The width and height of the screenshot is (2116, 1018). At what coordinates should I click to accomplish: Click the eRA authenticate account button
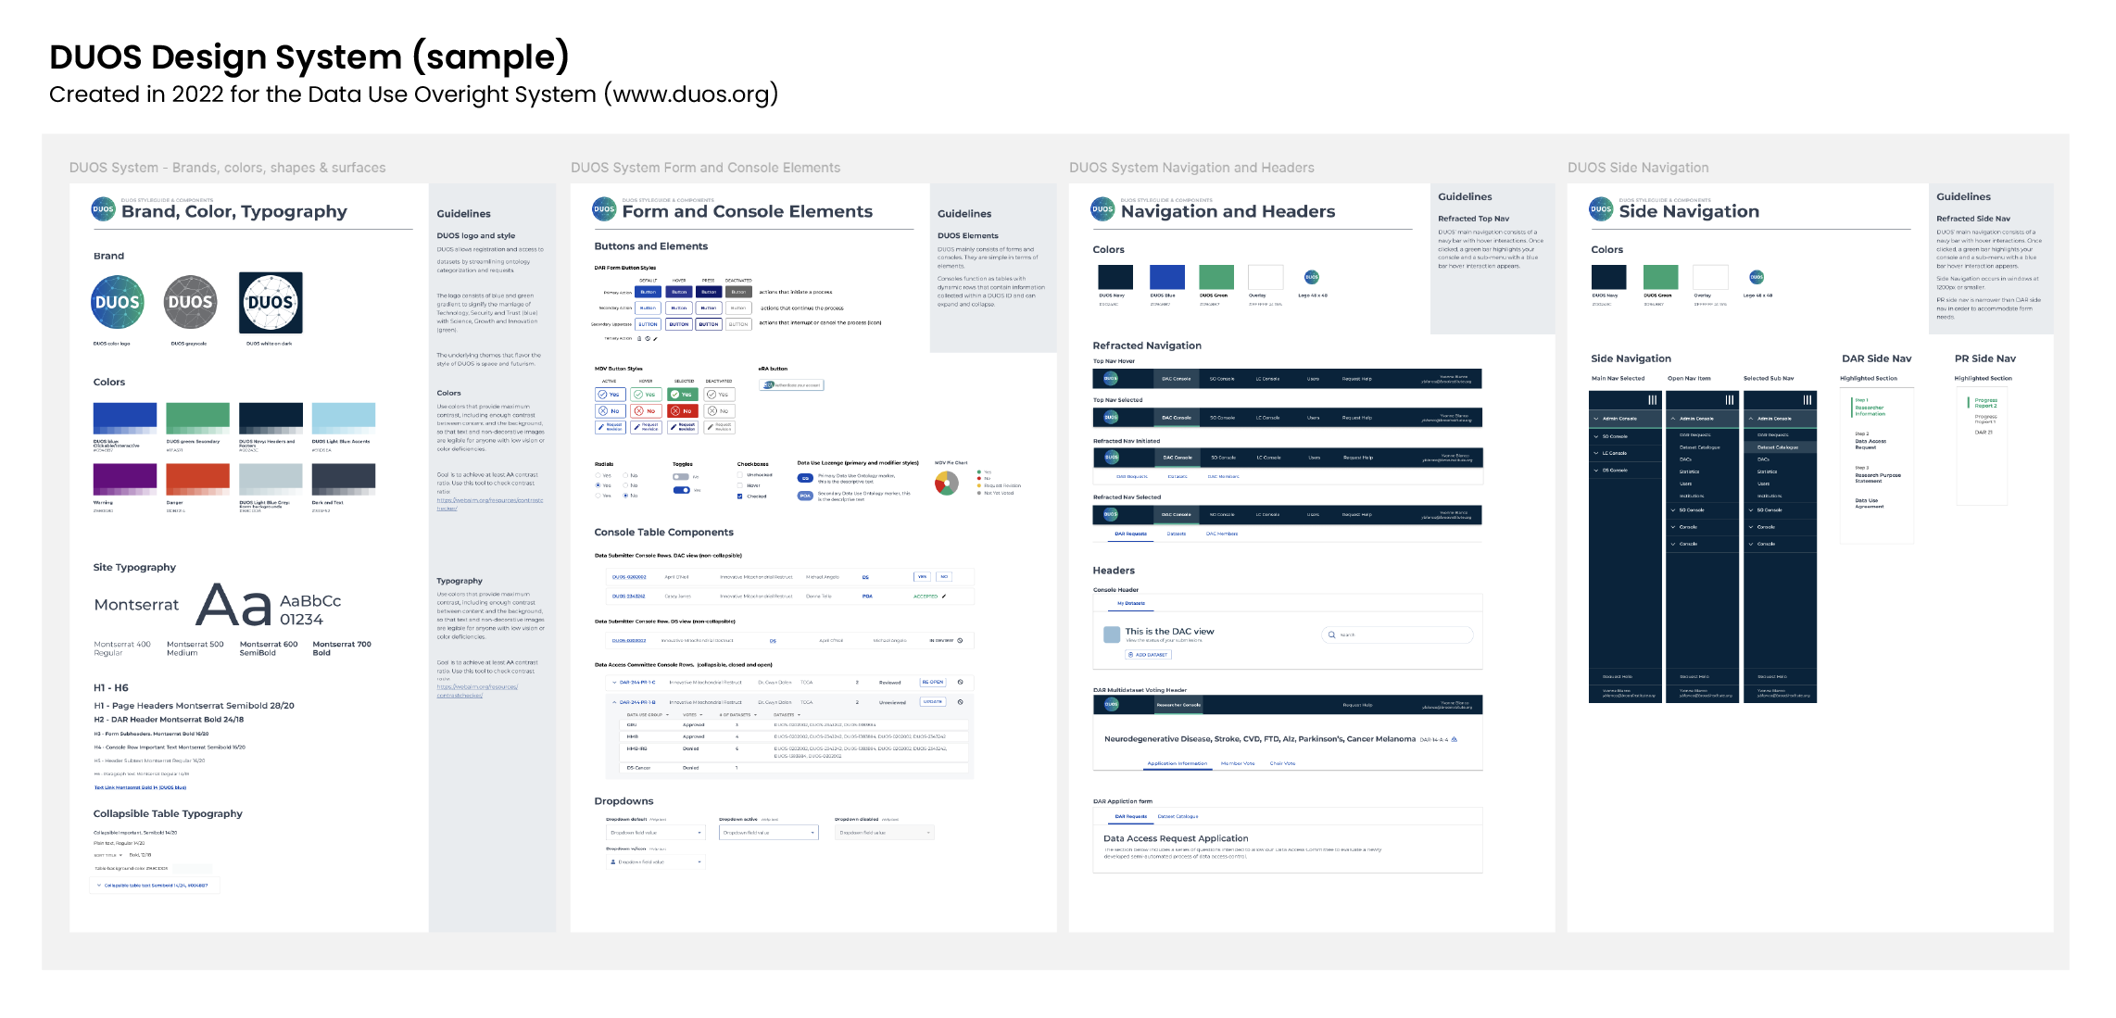pos(791,384)
